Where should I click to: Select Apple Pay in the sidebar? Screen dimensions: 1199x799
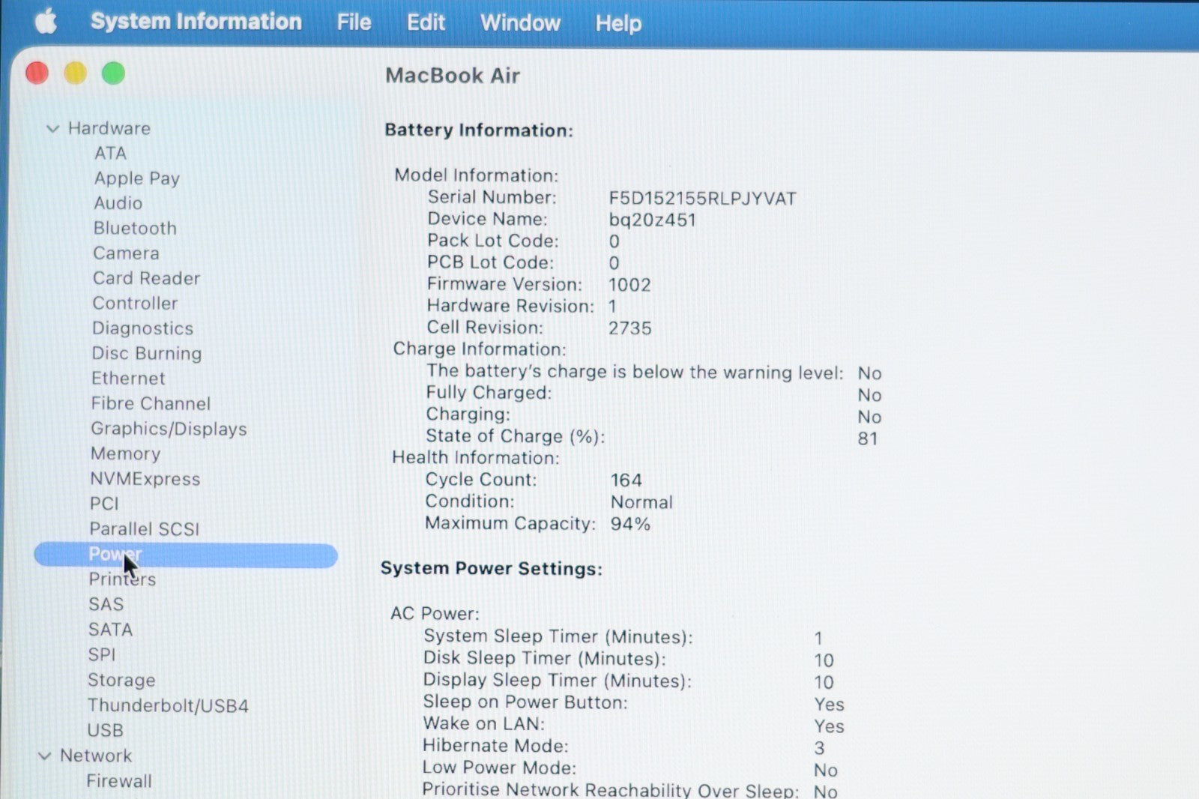click(136, 178)
